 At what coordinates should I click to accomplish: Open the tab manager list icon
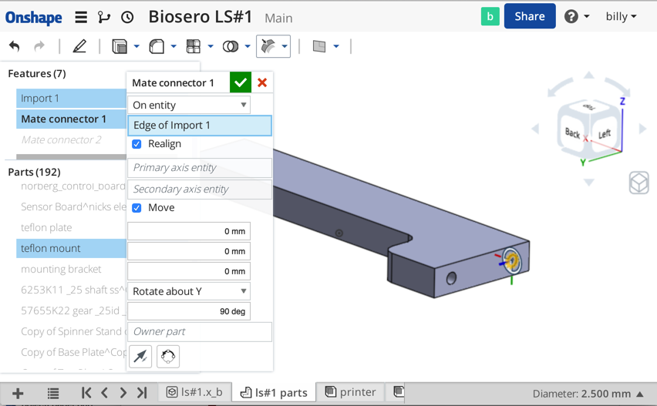pos(52,394)
